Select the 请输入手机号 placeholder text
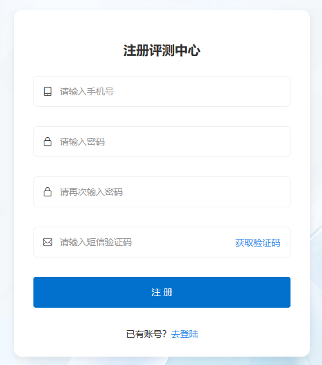 (87, 91)
